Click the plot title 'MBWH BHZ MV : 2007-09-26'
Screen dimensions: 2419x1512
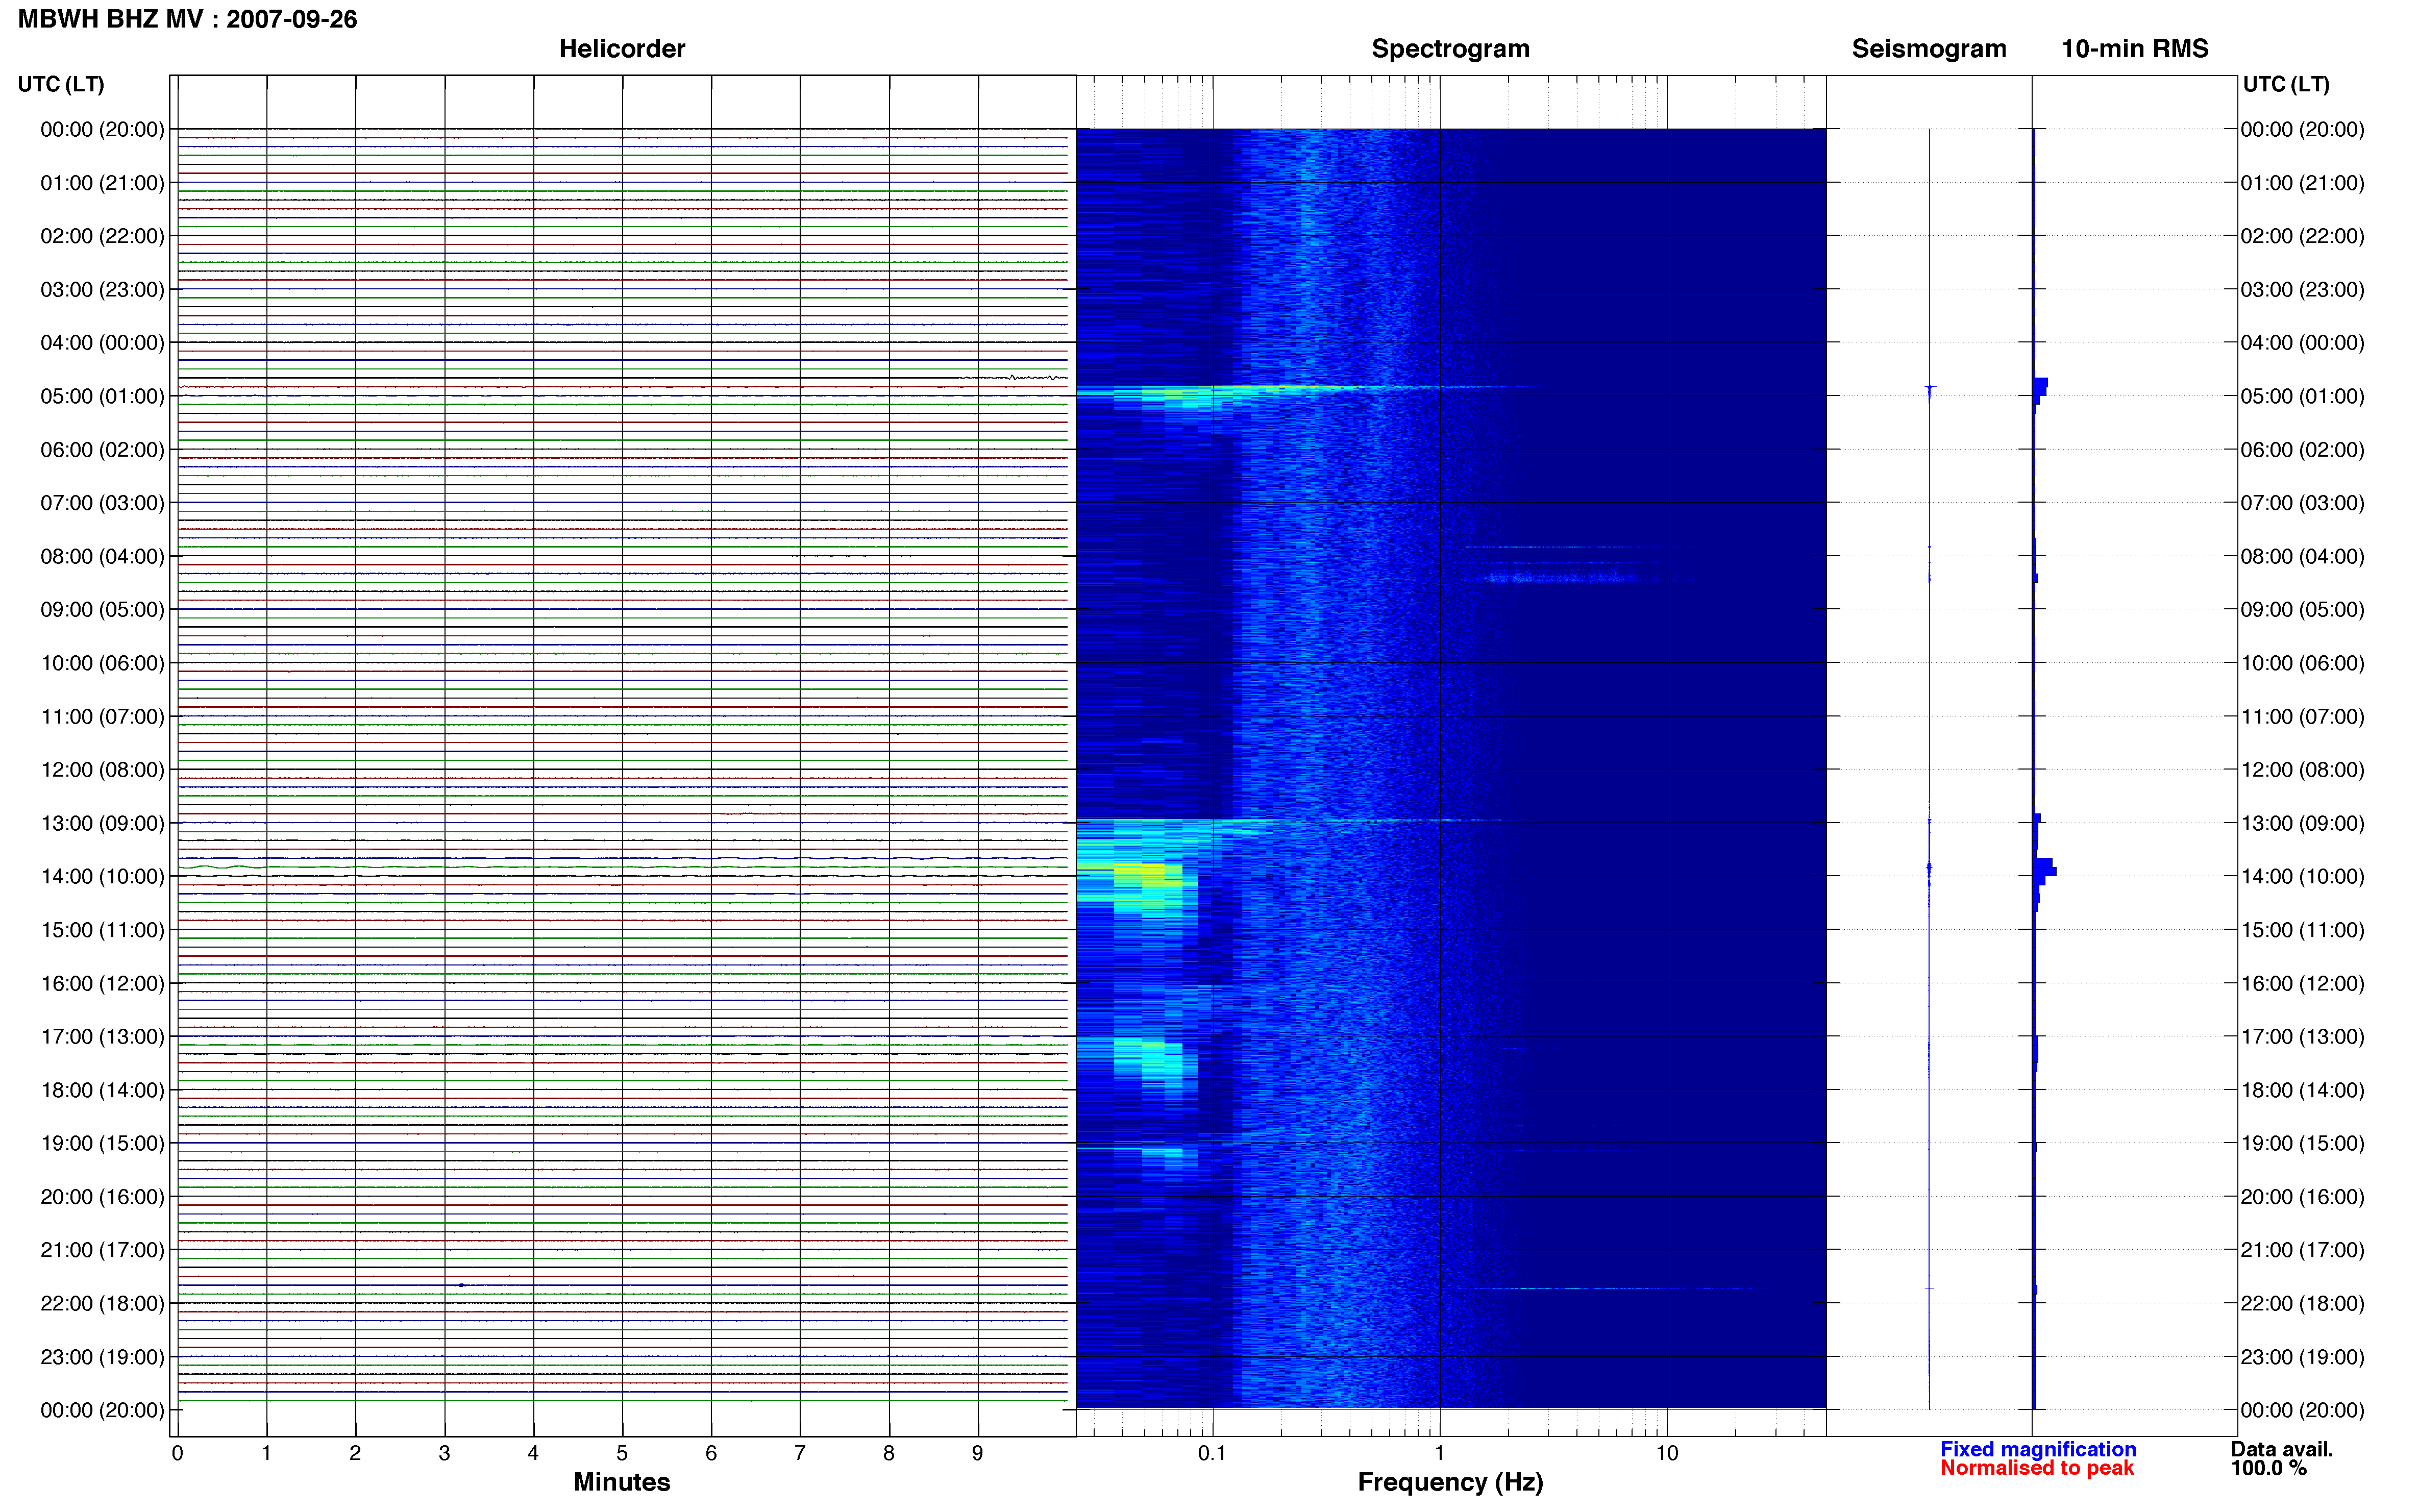[x=187, y=19]
